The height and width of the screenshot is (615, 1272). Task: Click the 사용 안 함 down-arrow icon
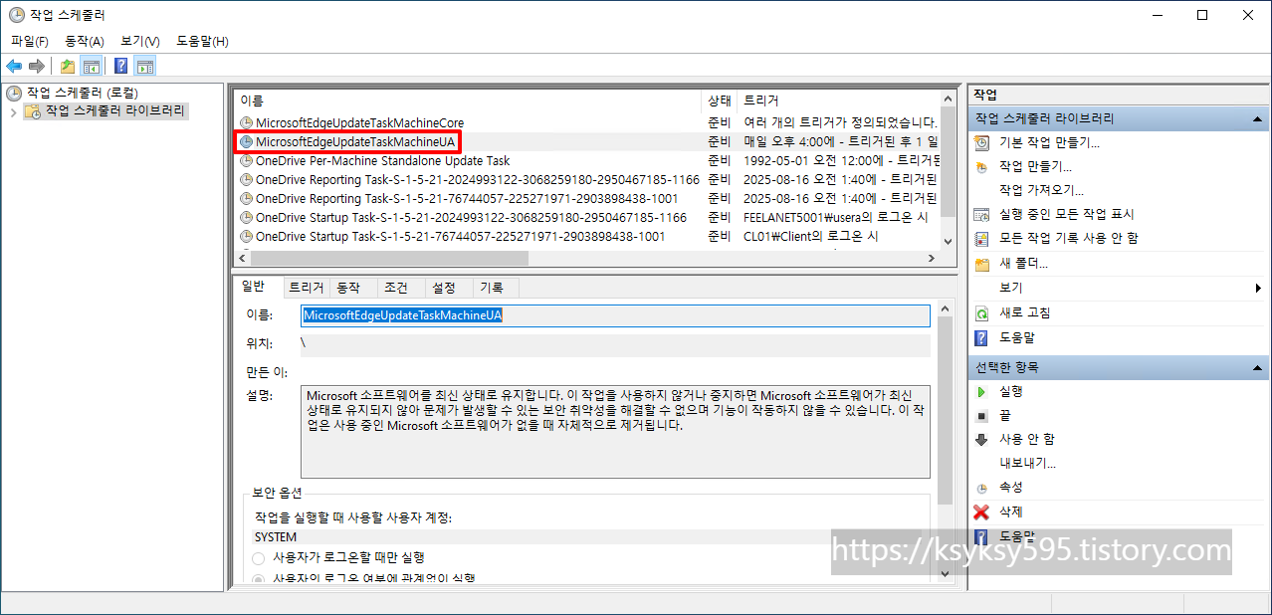coord(982,440)
